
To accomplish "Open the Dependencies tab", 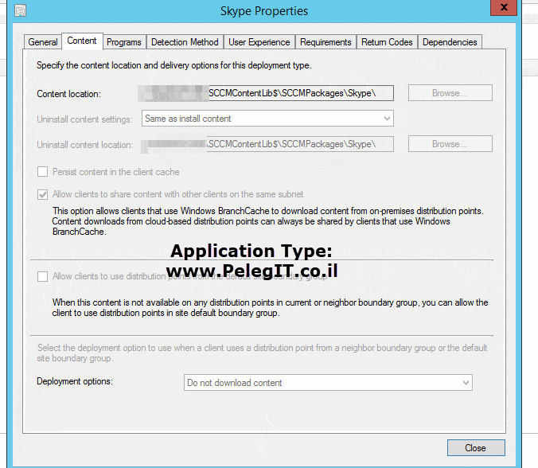I will 450,42.
